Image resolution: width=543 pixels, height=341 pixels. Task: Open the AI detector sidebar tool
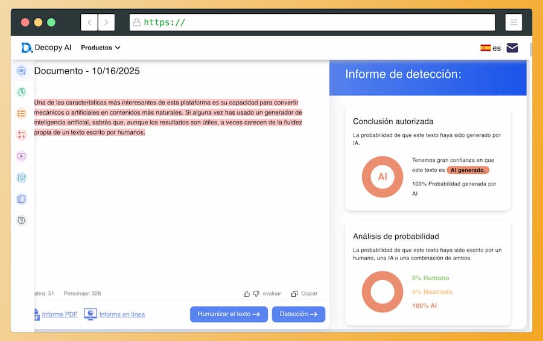click(x=22, y=71)
